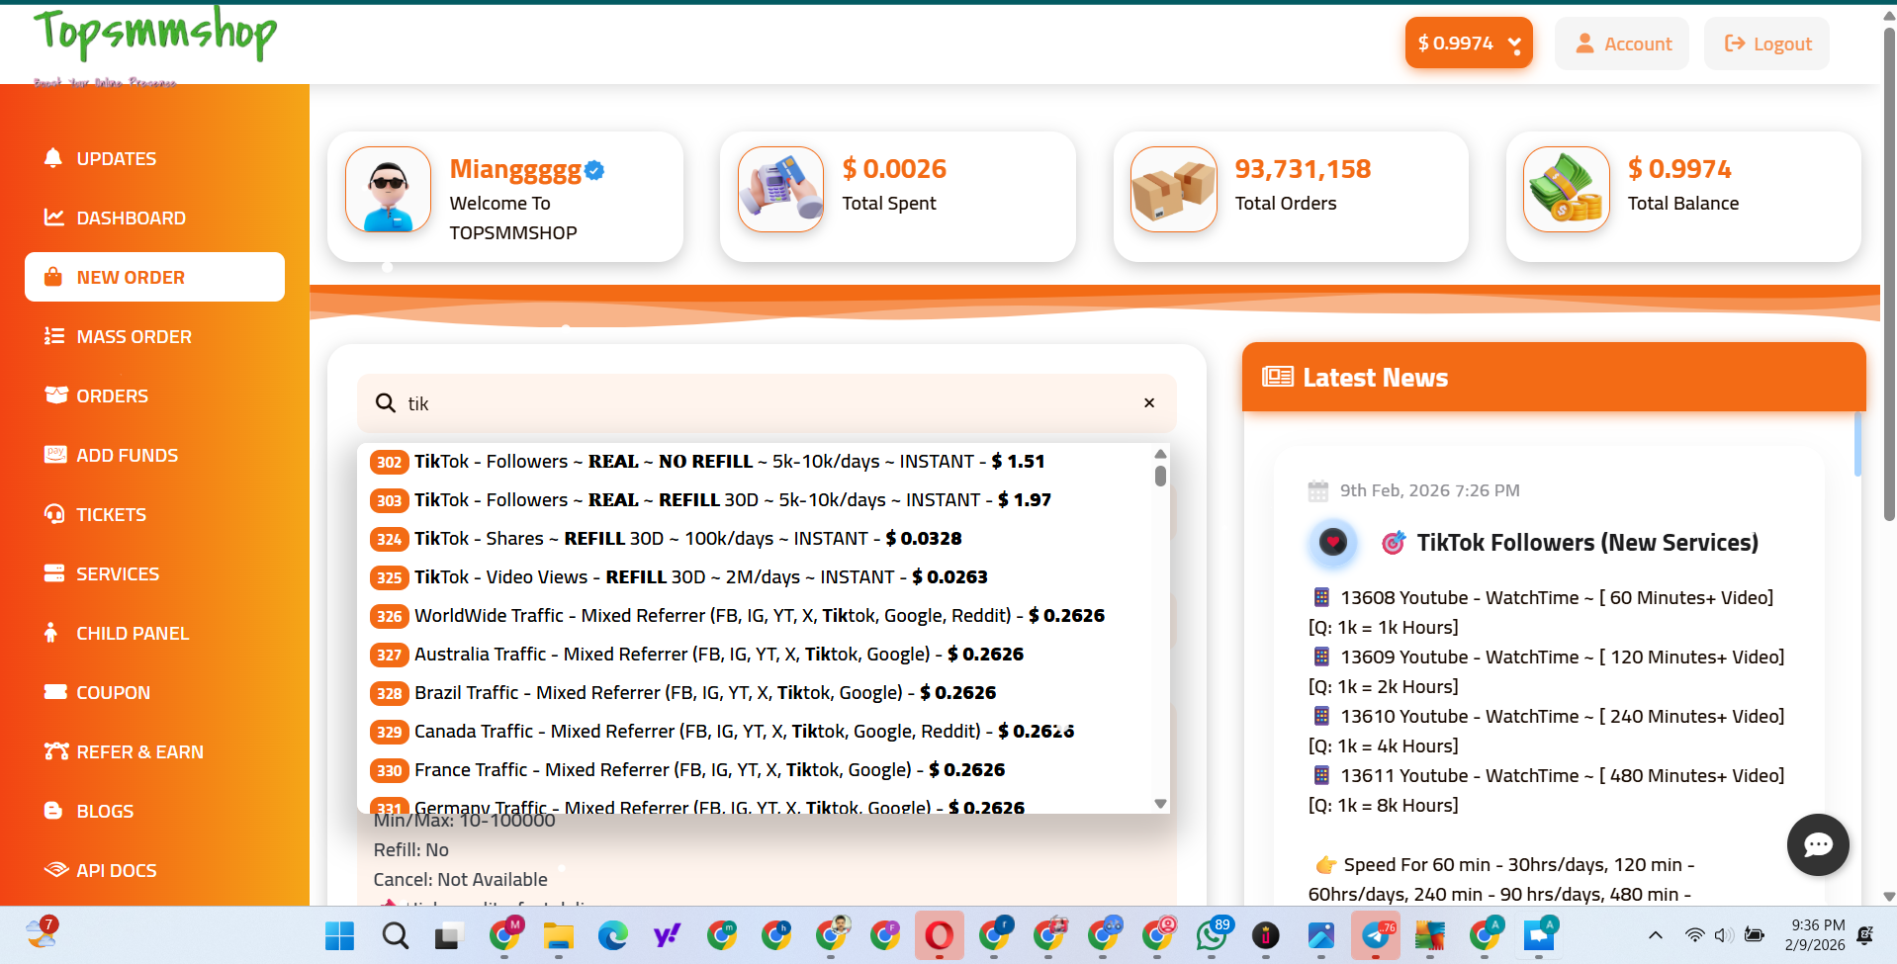Click the Add Funds payment icon
The image size is (1897, 964).
pos(54,455)
